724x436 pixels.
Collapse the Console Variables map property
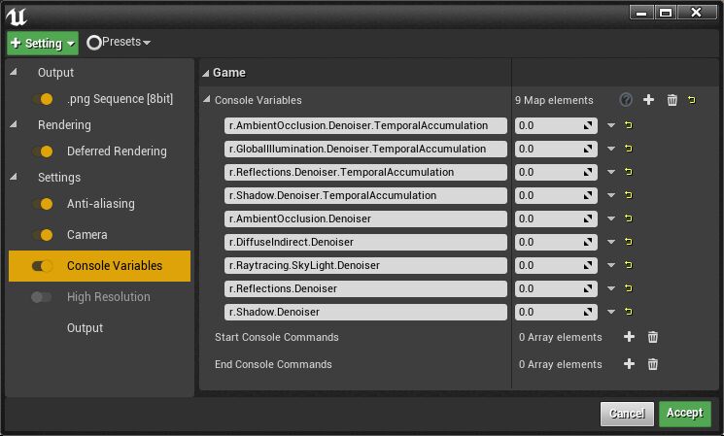click(x=207, y=99)
